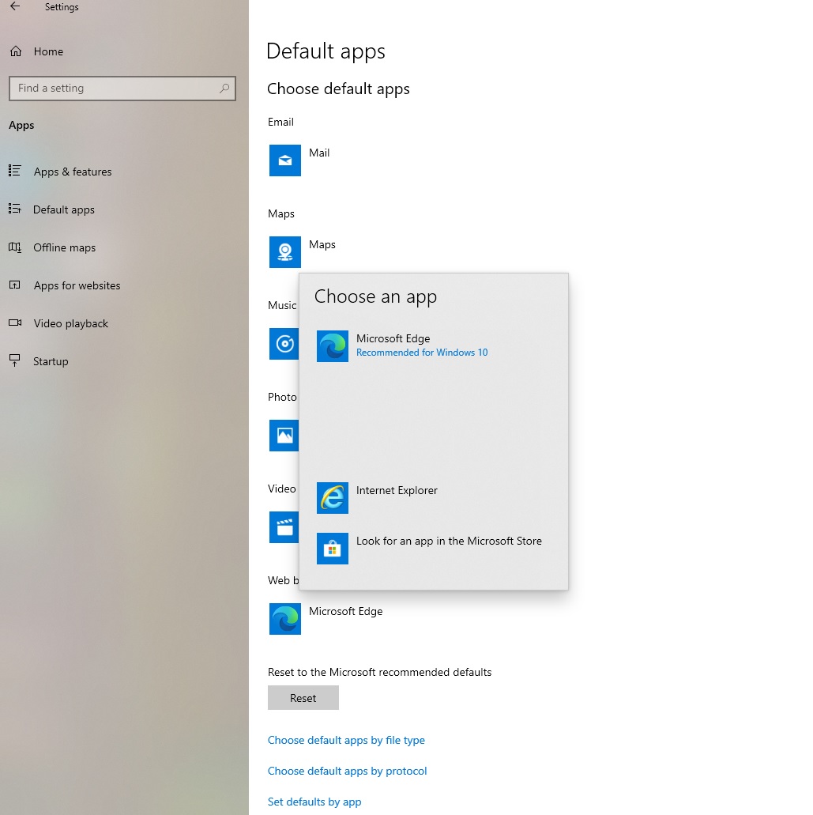The height and width of the screenshot is (815, 813).
Task: Click the Reset defaults button
Action: coord(303,697)
